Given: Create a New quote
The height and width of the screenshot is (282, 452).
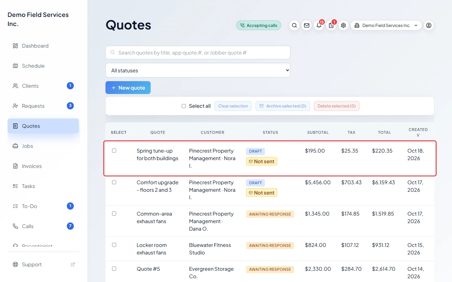Looking at the screenshot, I should 128,88.
